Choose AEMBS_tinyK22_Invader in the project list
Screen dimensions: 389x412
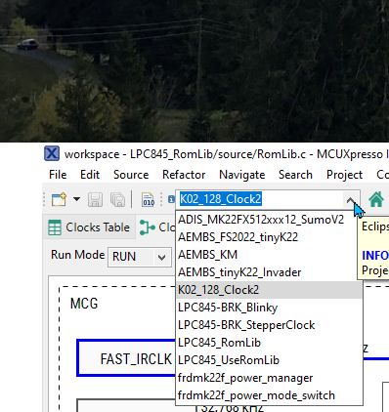coord(269,272)
